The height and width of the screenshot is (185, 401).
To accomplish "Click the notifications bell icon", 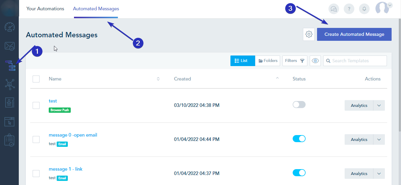I will (364, 9).
